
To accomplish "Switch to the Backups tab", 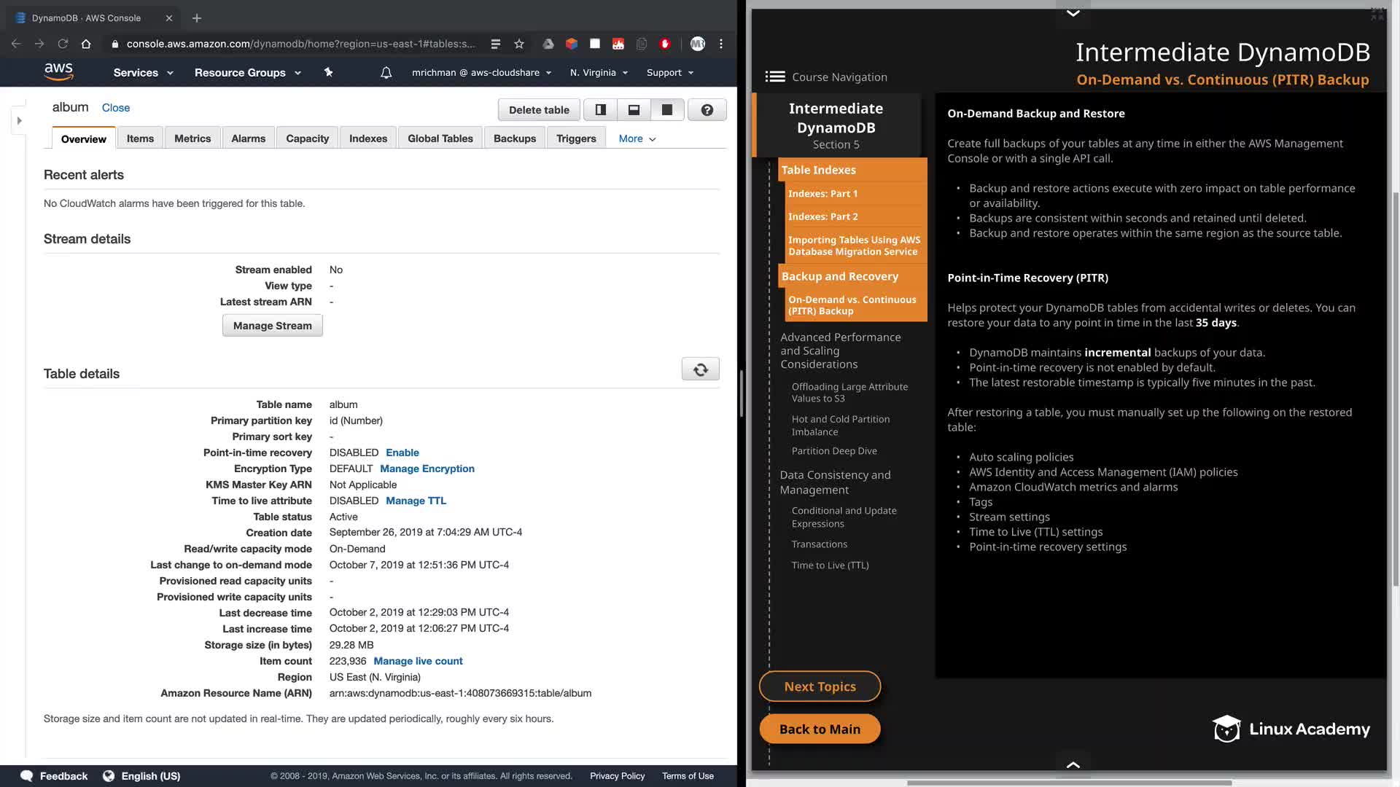I will tap(514, 138).
